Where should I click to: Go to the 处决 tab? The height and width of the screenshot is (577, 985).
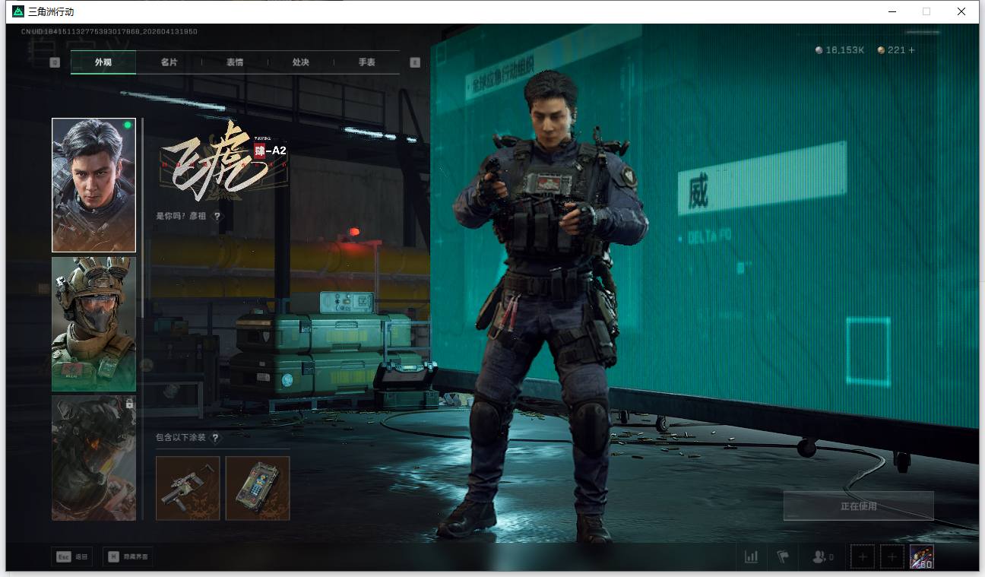(301, 62)
